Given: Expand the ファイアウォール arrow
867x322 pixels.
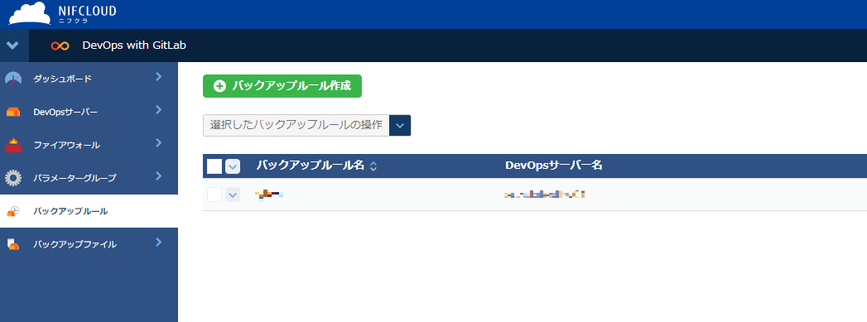Looking at the screenshot, I should [159, 143].
